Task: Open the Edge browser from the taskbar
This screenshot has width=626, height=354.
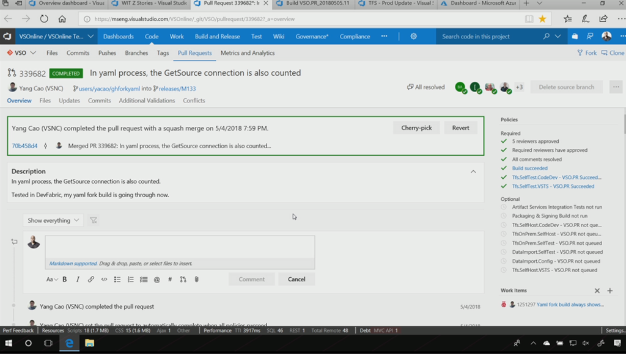Action: (69, 343)
